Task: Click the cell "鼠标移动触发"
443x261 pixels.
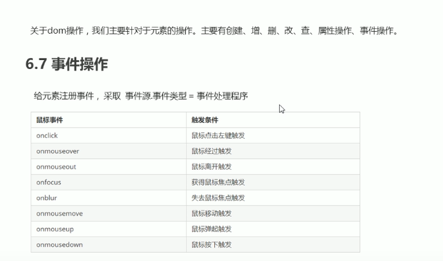Action: pyautogui.click(x=273, y=213)
